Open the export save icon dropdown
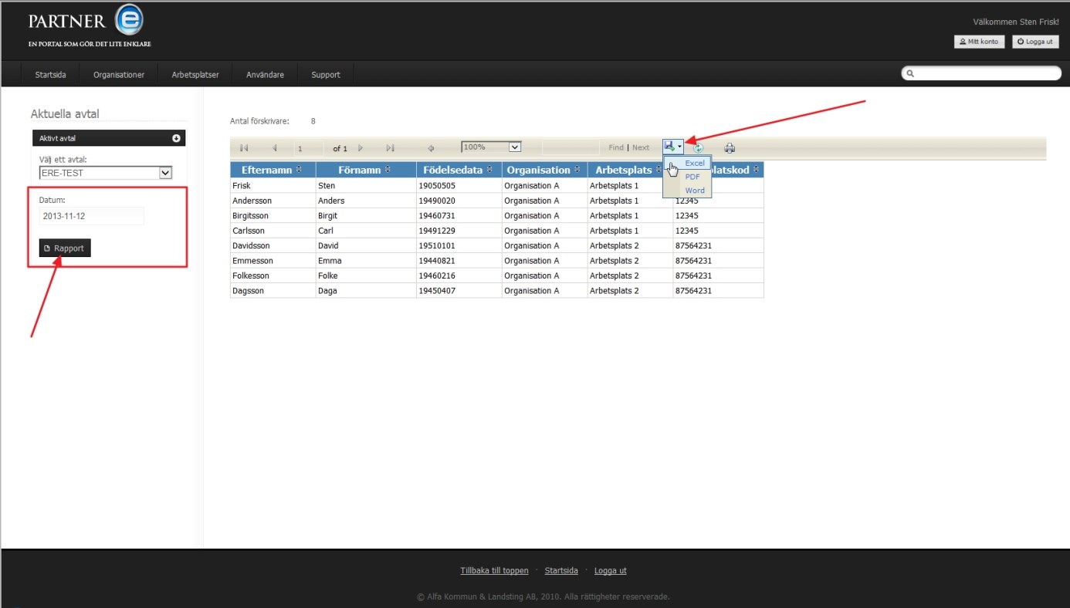The image size is (1070, 608). [x=672, y=147]
